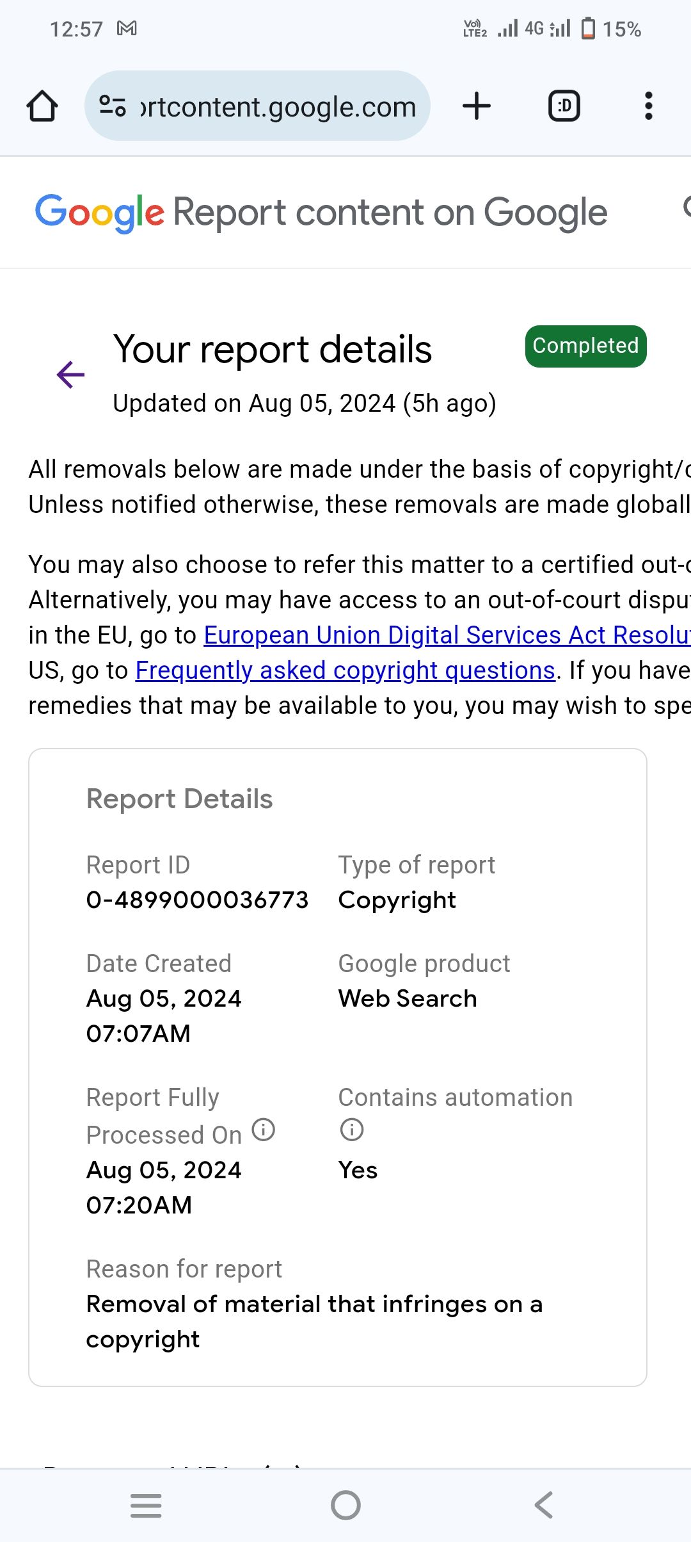The image size is (691, 1542).
Task: Tap the Google logo
Action: (100, 213)
